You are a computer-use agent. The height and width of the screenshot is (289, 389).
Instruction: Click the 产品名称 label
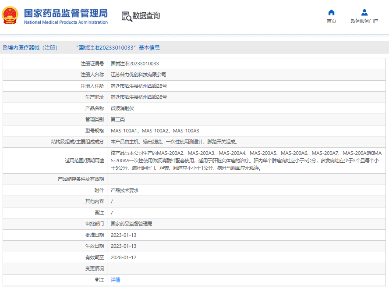pos(95,108)
